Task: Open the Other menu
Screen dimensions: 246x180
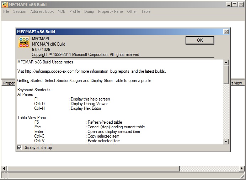Action: pyautogui.click(x=132, y=11)
